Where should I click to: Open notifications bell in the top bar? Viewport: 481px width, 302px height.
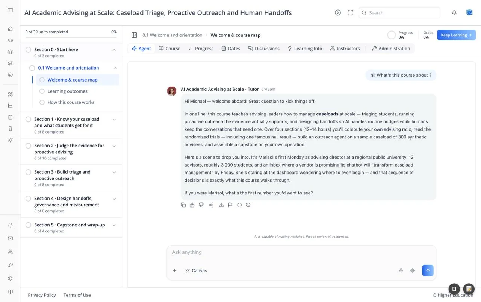tap(454, 13)
